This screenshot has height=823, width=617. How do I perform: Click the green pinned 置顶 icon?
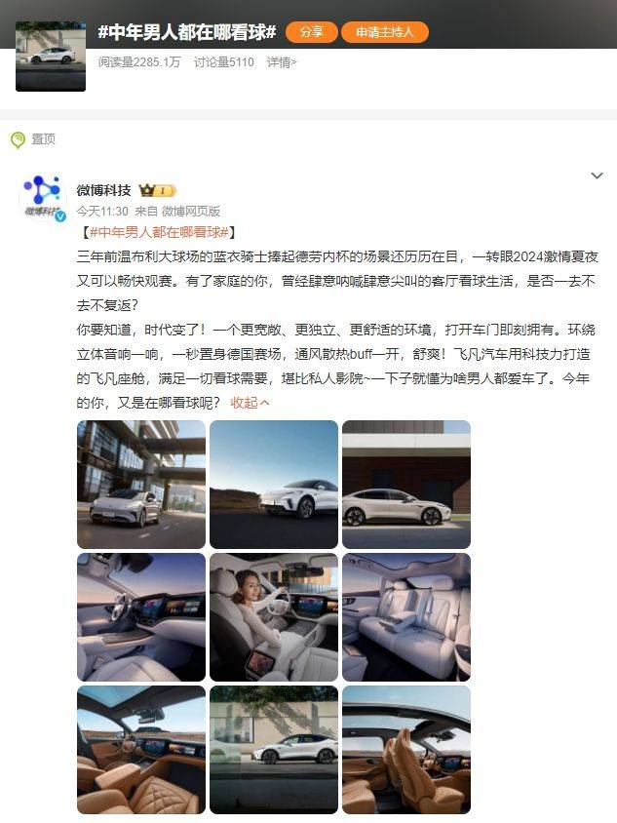click(x=18, y=139)
